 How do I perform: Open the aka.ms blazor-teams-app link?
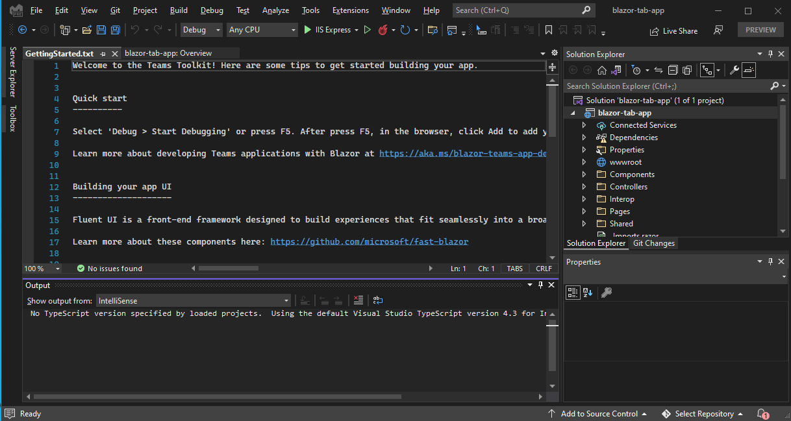[x=462, y=154]
